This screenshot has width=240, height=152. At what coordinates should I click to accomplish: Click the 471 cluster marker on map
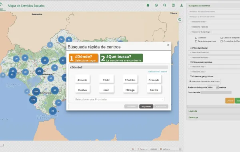click(x=39, y=71)
